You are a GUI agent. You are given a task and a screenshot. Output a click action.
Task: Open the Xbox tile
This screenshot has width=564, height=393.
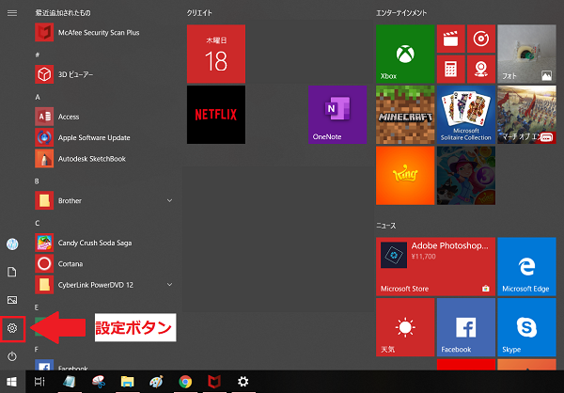[x=405, y=54]
